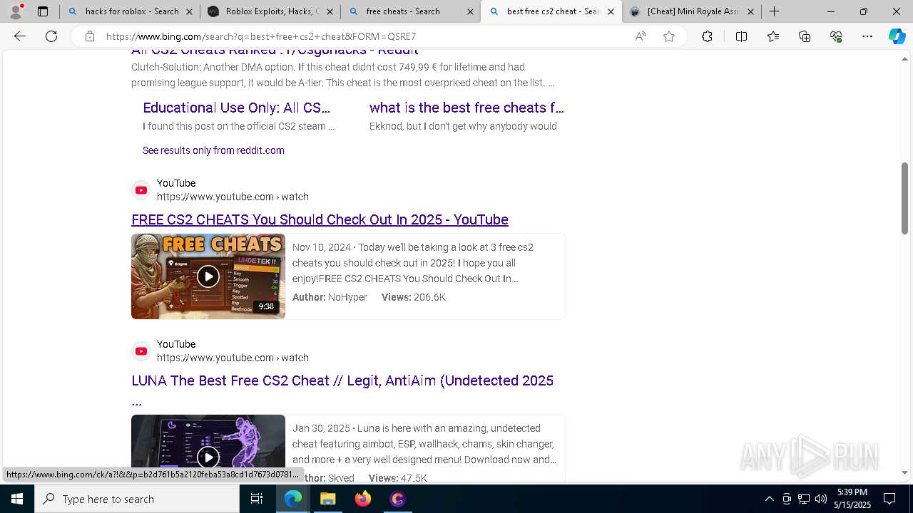Open Firefox from the taskbar
Image resolution: width=913 pixels, height=513 pixels.
coord(362,499)
